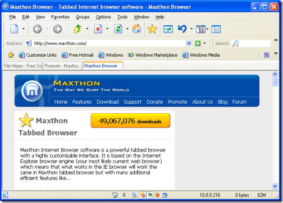Open the New page dropdown arrow
This screenshot has width=283, height=203.
click(24, 29)
